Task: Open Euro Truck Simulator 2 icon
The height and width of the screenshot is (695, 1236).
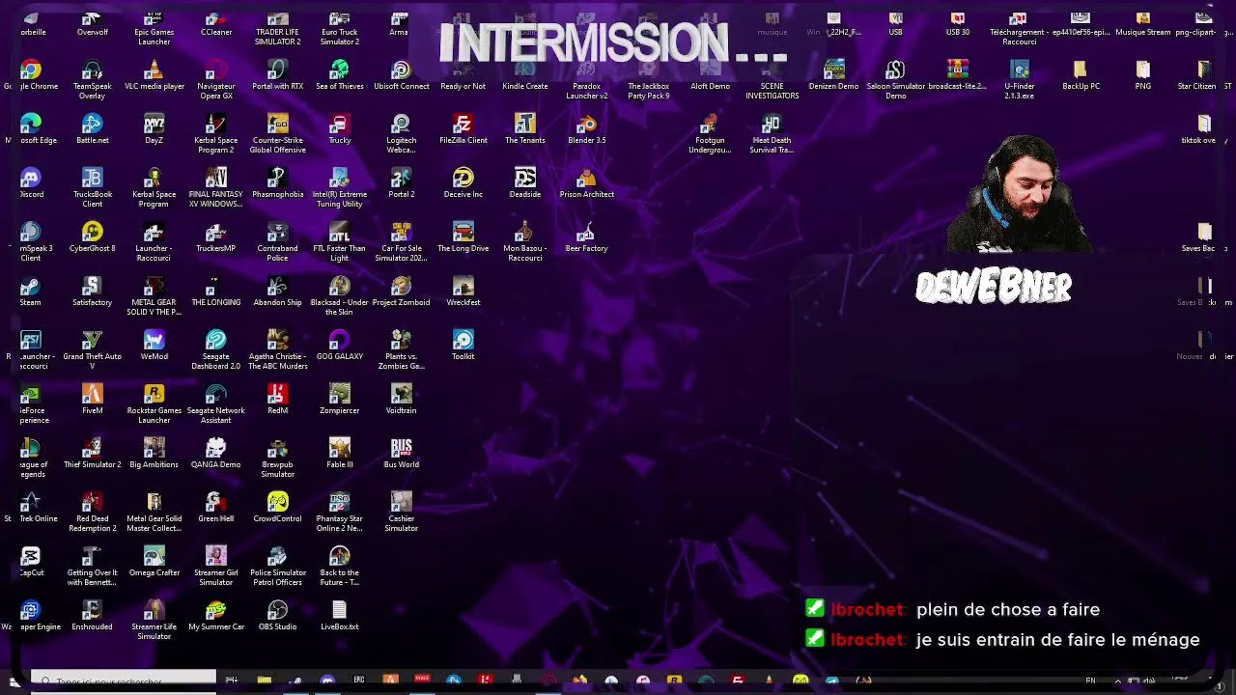Action: (339, 30)
